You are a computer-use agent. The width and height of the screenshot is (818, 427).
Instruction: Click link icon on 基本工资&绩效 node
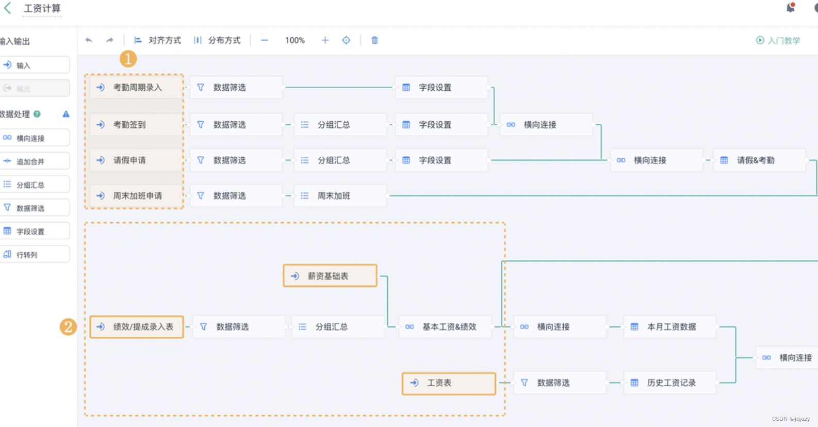[410, 327]
